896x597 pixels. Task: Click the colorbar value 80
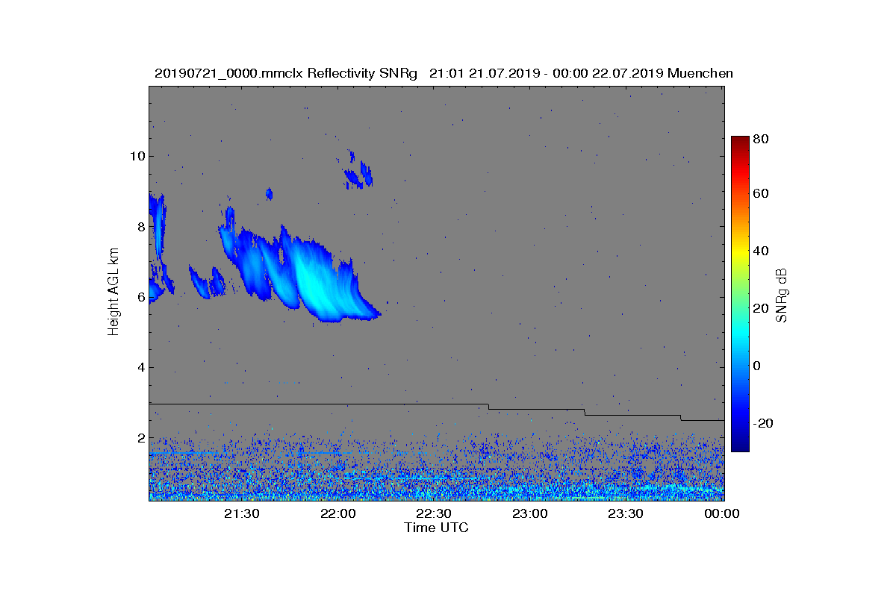762,139
